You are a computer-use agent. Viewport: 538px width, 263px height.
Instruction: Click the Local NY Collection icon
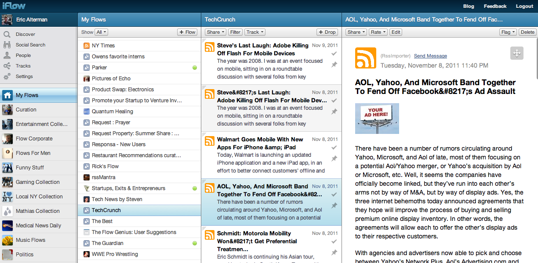tap(7, 197)
